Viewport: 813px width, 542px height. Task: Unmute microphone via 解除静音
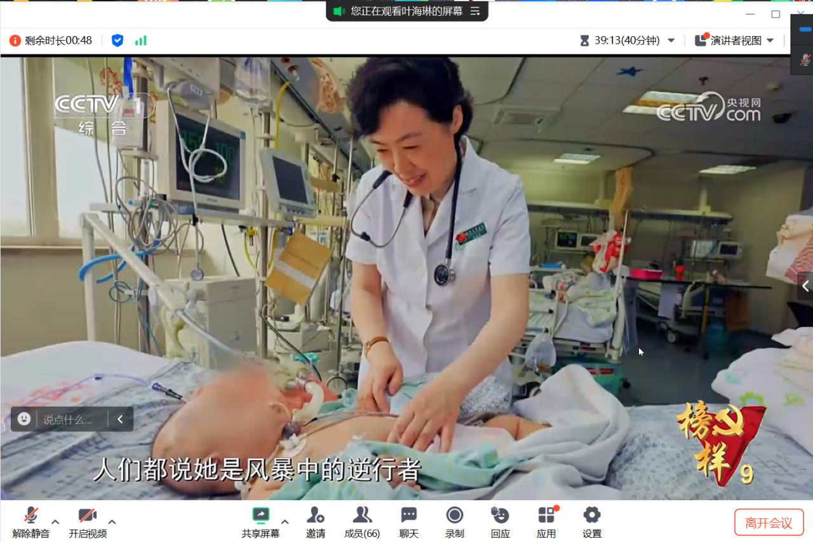tap(30, 515)
